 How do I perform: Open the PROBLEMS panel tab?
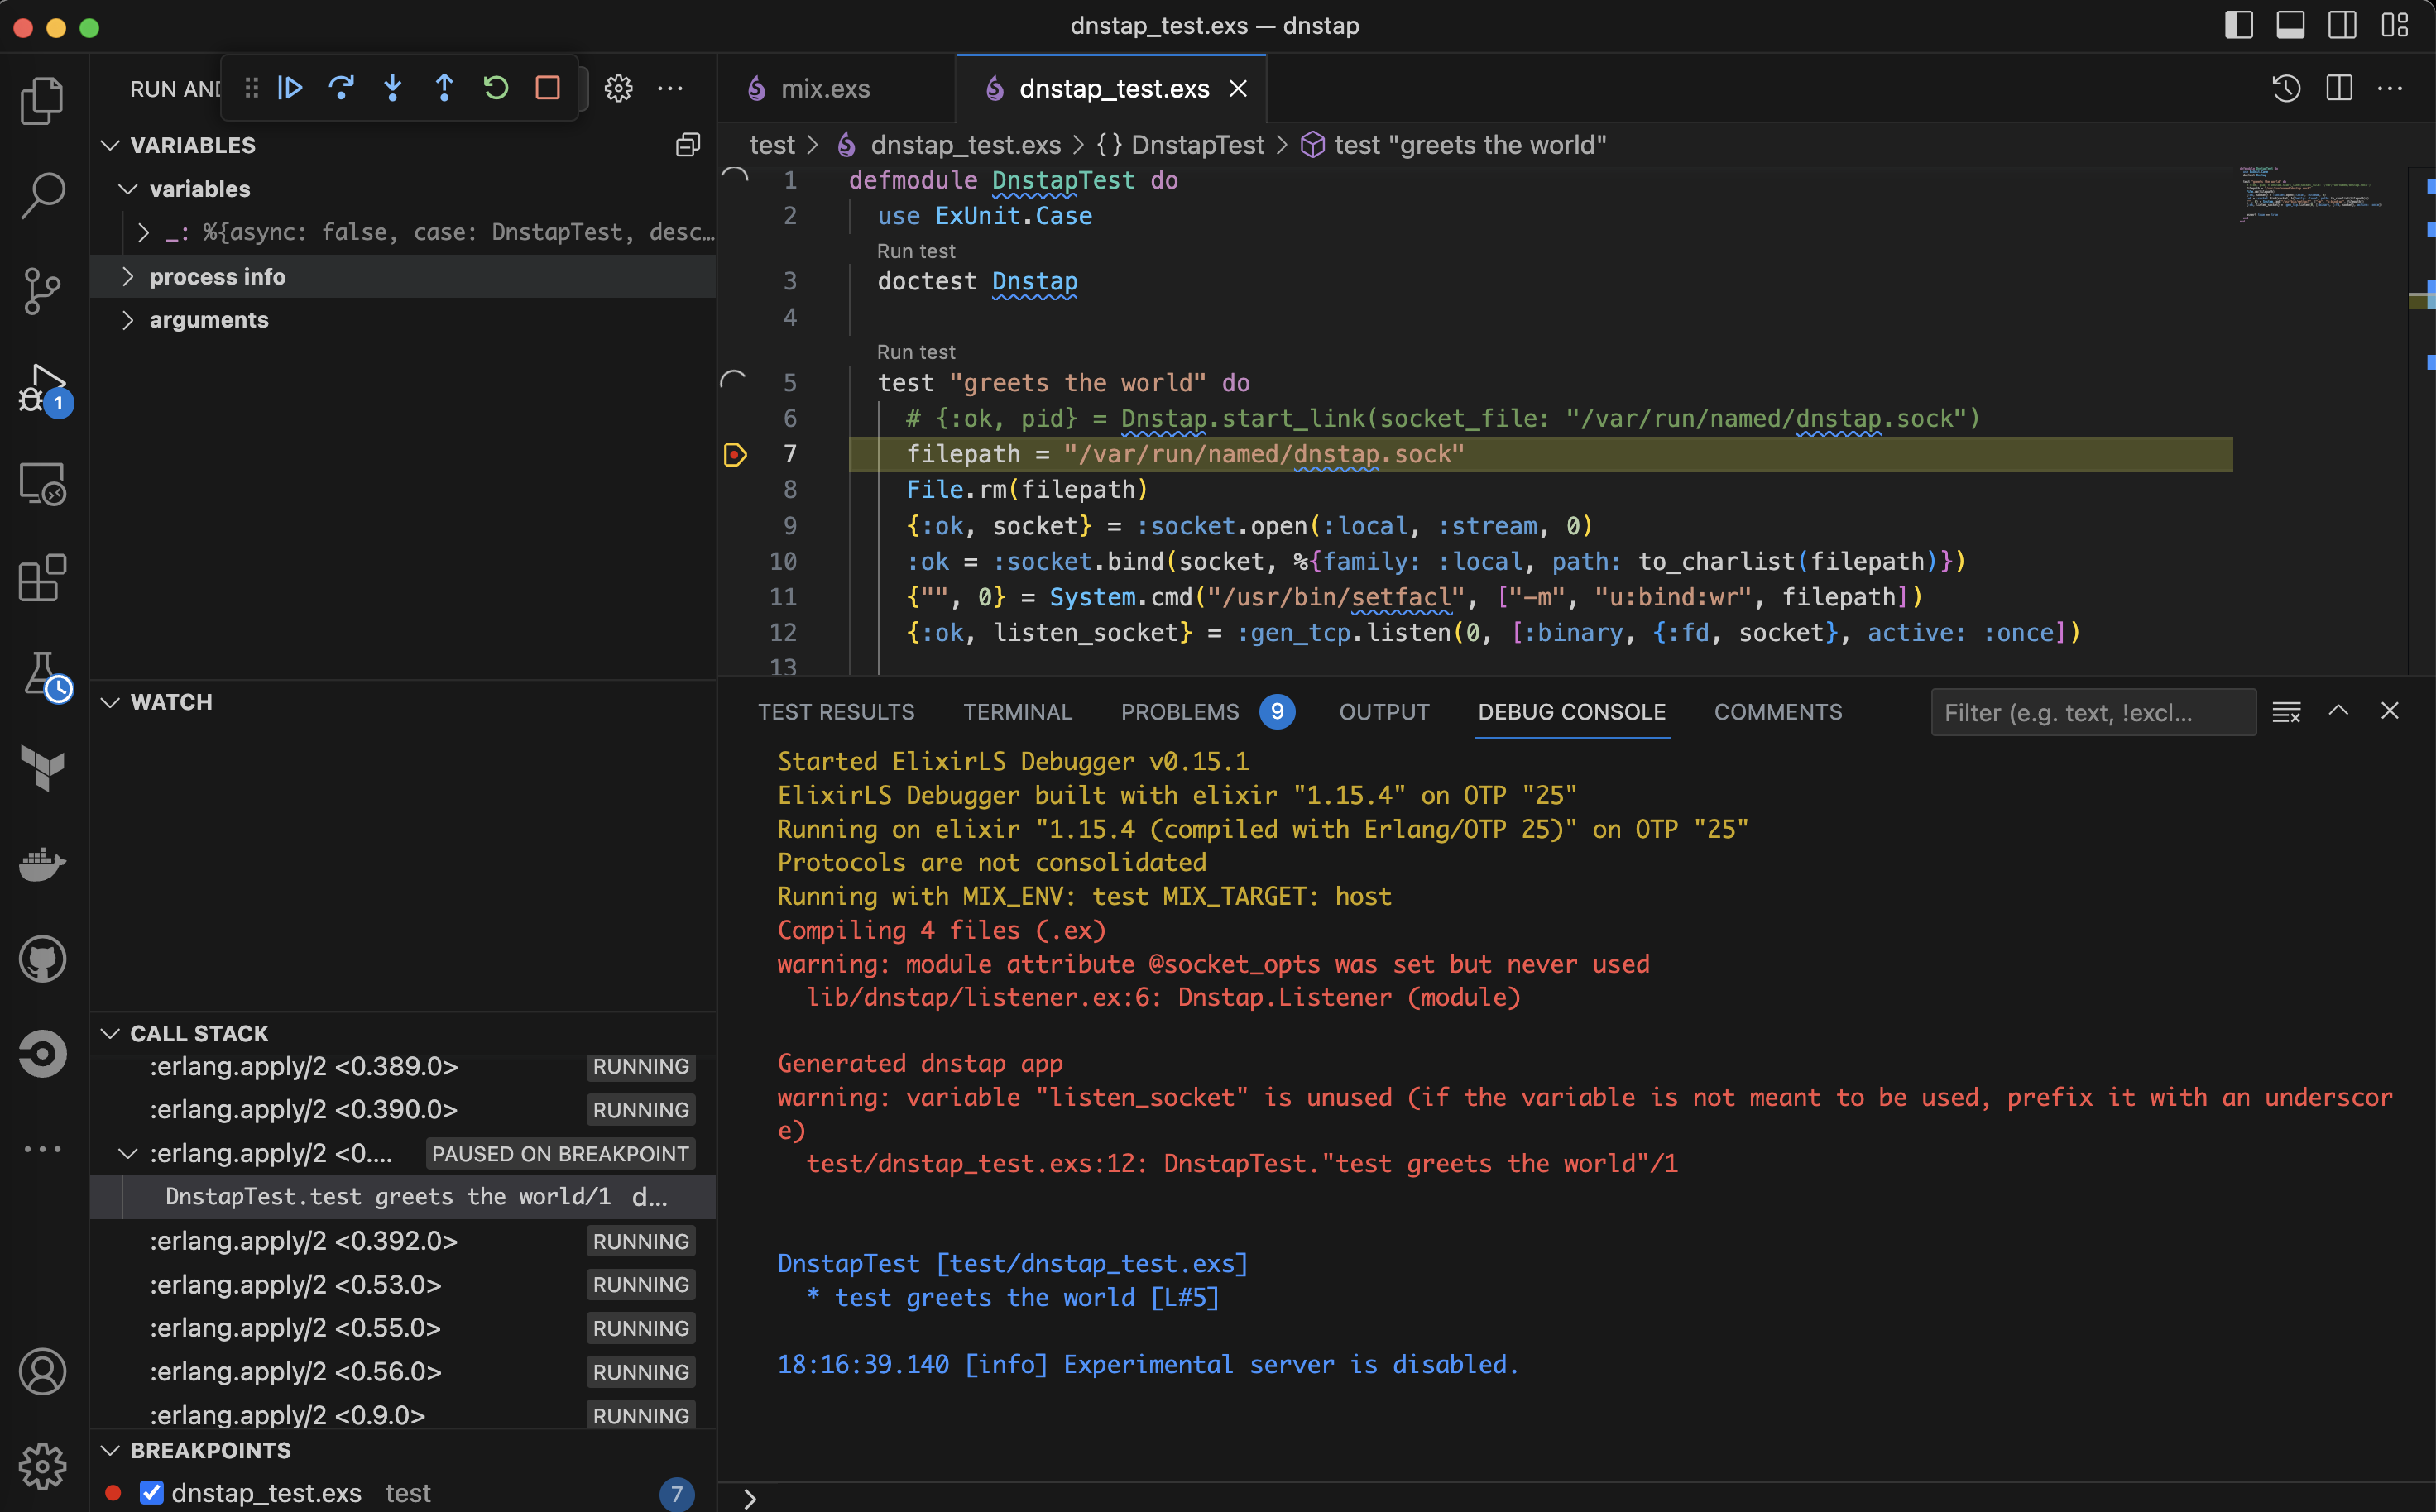1181,712
